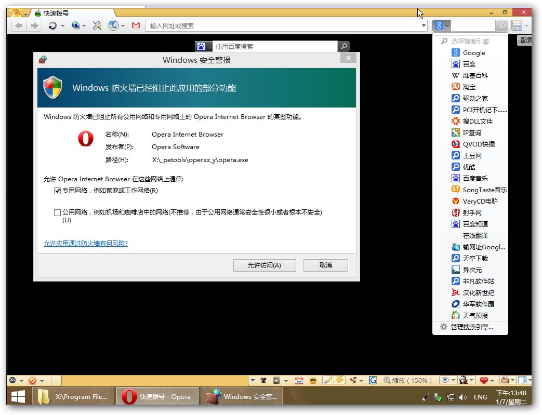The width and height of the screenshot is (542, 415).
Task: Reload the page with the refresh icon
Action: [52, 25]
